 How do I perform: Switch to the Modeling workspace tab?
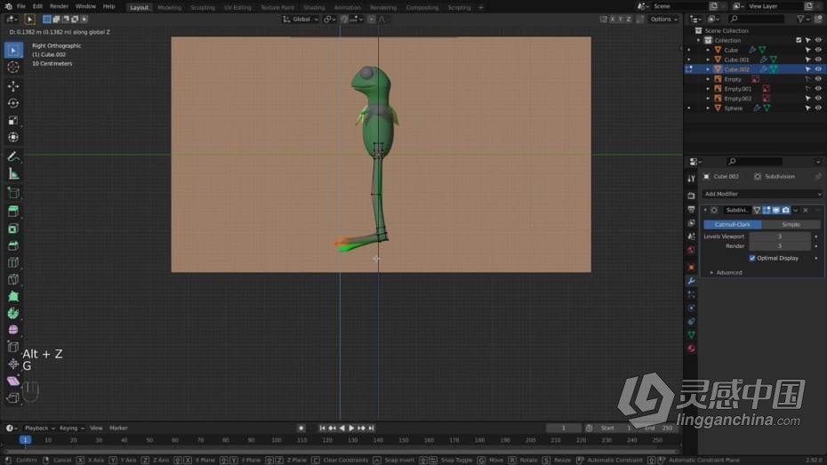click(x=169, y=7)
